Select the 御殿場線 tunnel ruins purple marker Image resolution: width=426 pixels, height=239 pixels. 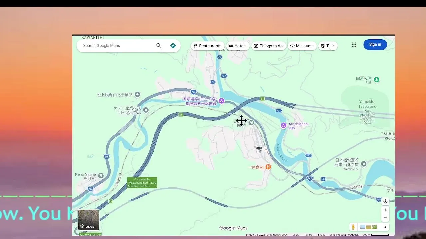221,101
